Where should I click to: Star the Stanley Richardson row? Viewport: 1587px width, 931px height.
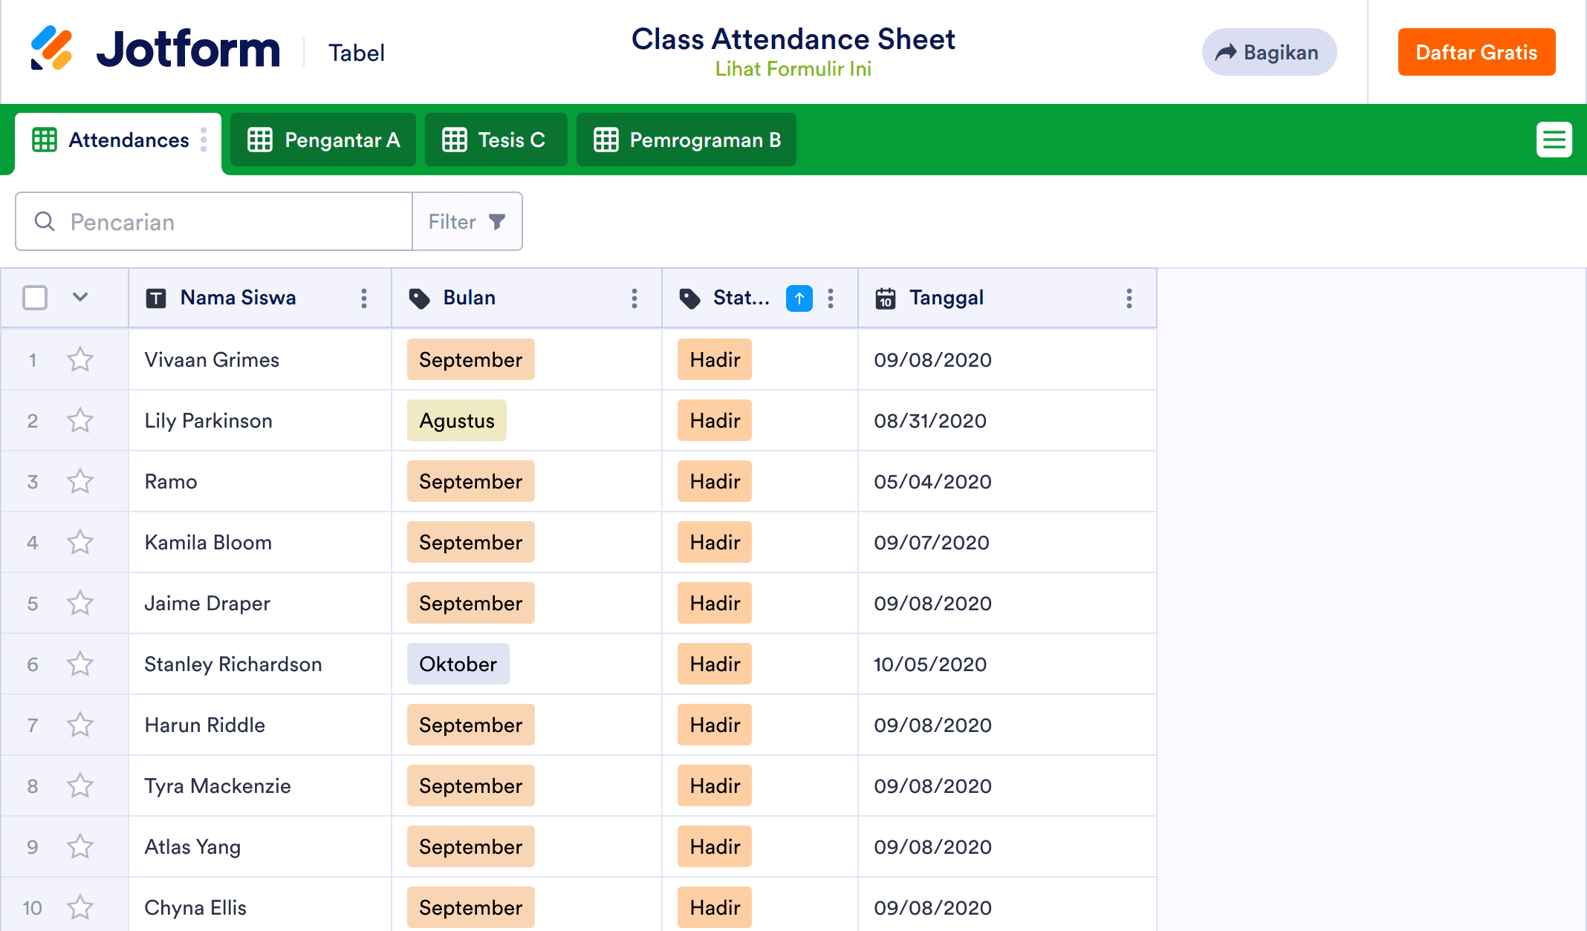[79, 664]
